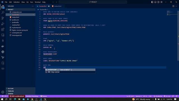
Task: Open the Remote Explorer view
Action: click(3, 35)
